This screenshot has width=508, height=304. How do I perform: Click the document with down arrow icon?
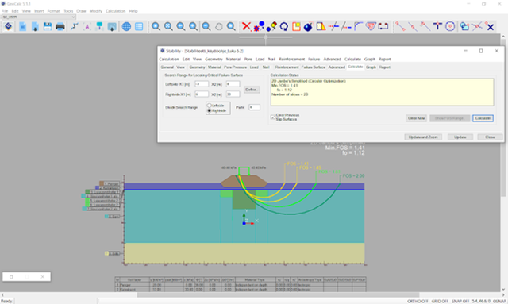tap(35, 26)
